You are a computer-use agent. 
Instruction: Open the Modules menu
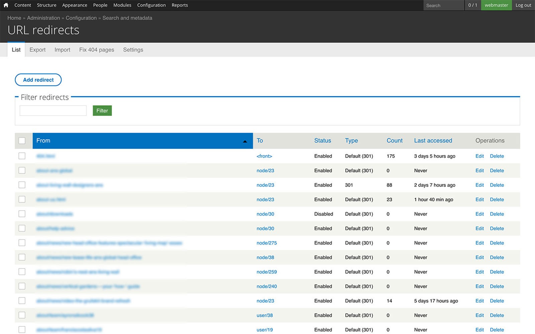coord(122,5)
